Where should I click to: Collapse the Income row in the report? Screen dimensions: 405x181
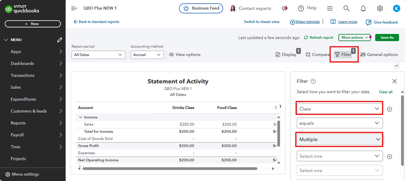click(80, 117)
